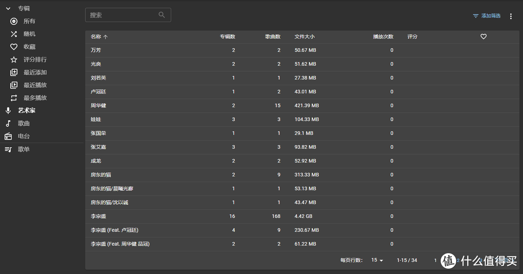
Task: Click the 添加筛选 add filter button
Action: [487, 16]
